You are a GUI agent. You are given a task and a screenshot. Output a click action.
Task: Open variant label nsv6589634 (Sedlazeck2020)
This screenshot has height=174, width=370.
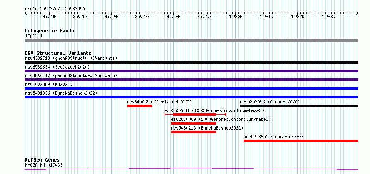[x=57, y=67]
